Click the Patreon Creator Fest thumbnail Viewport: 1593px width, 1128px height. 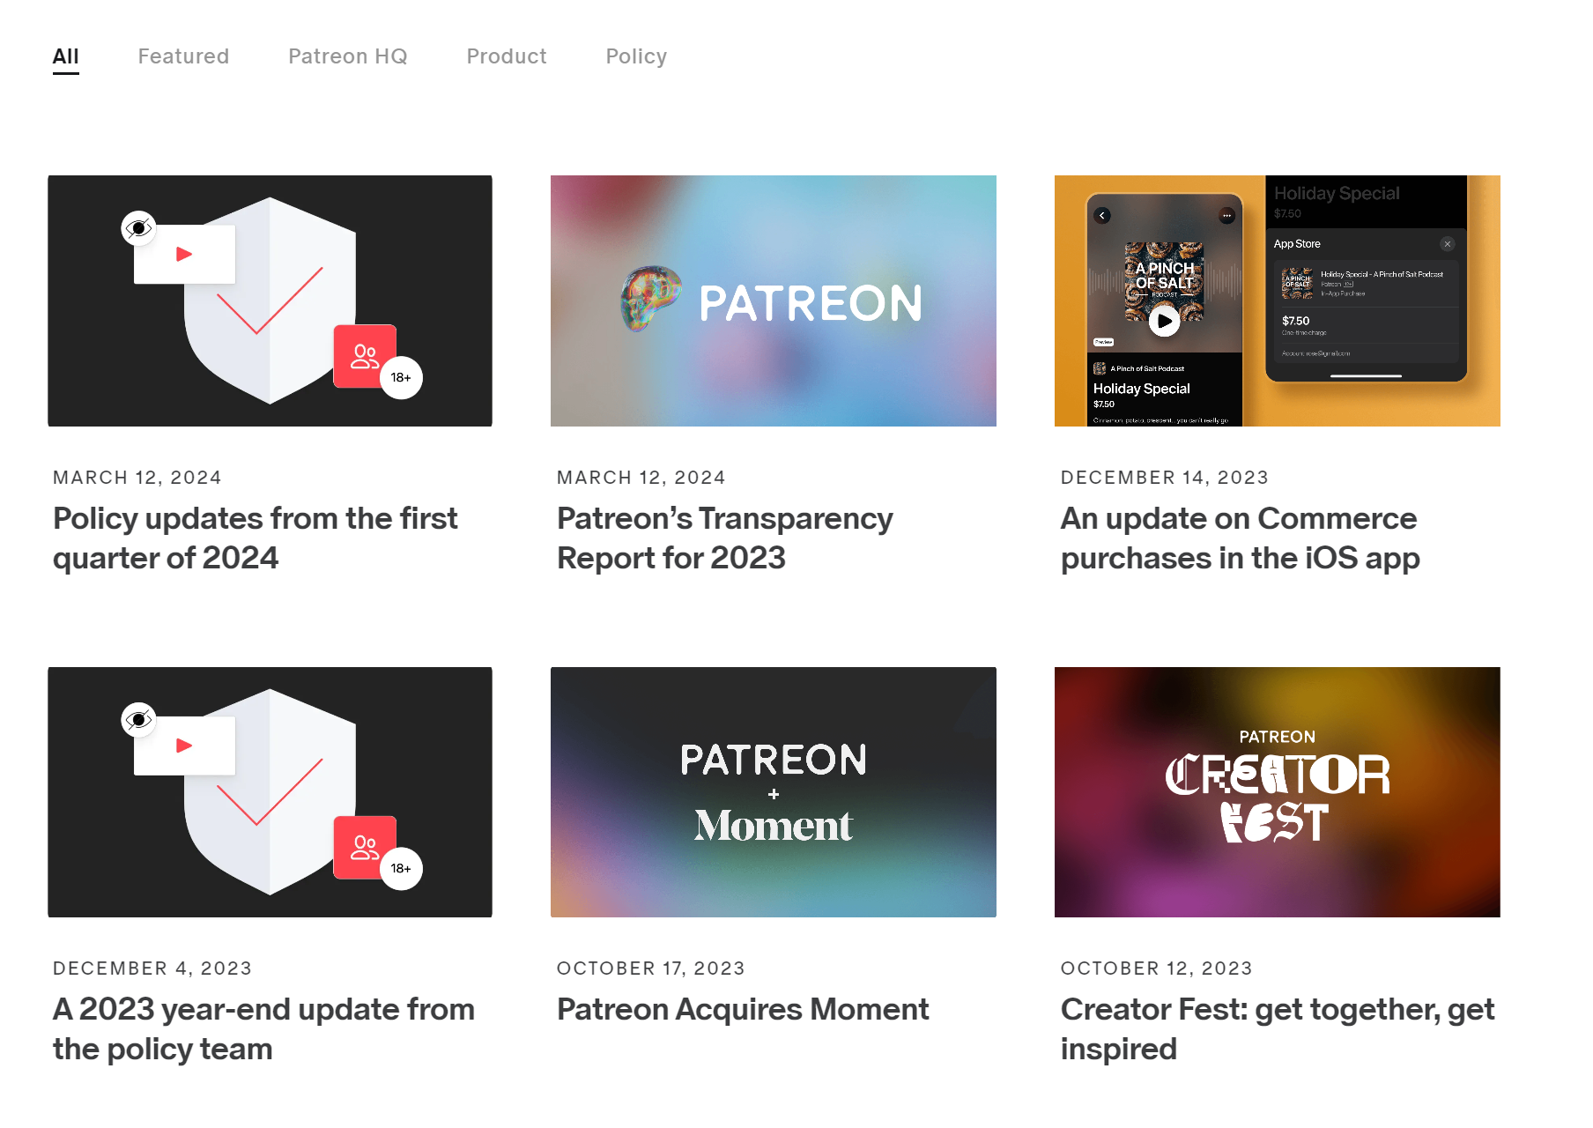(x=1278, y=792)
